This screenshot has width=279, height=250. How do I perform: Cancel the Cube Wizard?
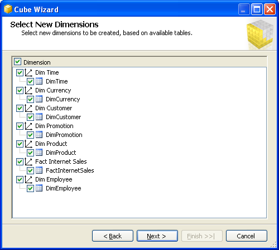pyautogui.click(x=247, y=236)
